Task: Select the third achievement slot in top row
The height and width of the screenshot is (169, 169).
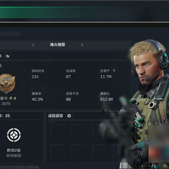Action: (99, 131)
